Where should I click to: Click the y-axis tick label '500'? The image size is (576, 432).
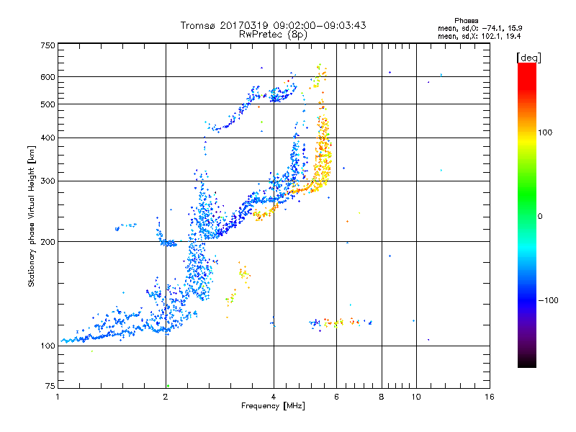[48, 104]
